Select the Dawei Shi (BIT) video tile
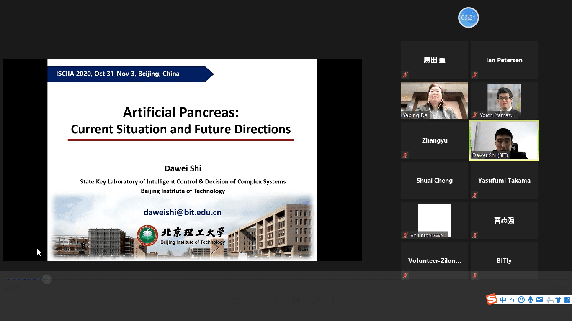Screen dimensions: 572x321 pyautogui.click(x=504, y=140)
